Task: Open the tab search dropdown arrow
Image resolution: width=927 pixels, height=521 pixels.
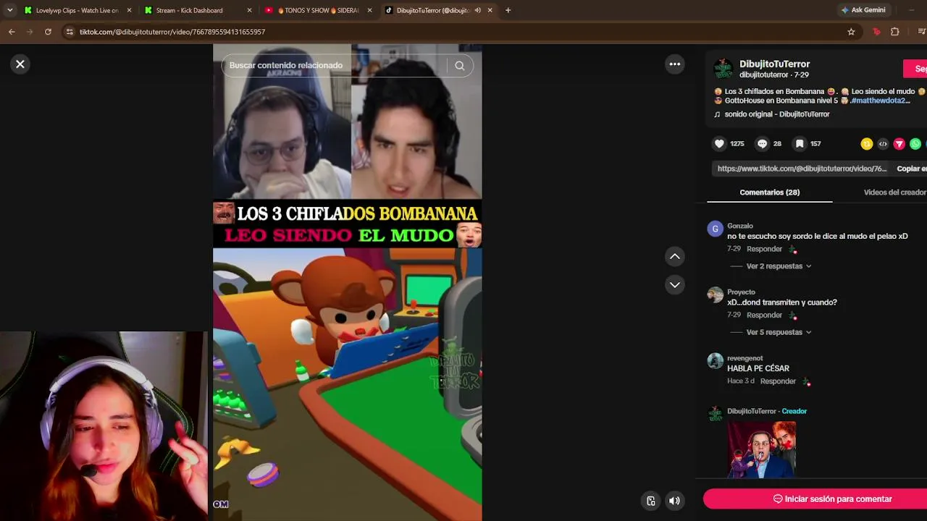Action: pos(9,10)
